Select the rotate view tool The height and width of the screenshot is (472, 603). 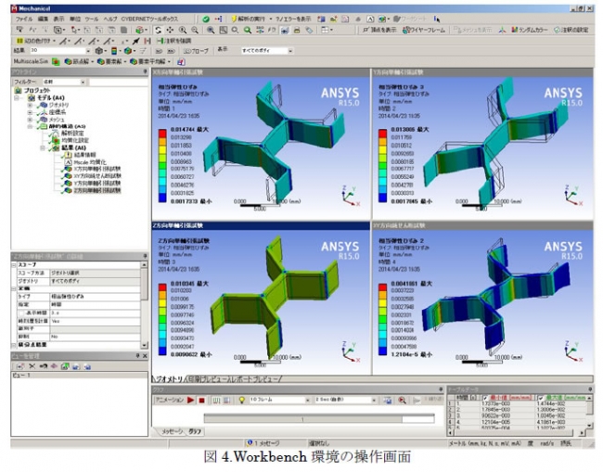pyautogui.click(x=158, y=30)
